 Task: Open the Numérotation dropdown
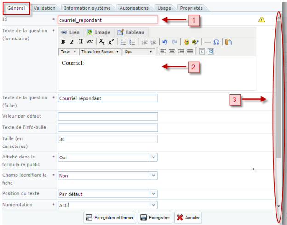[x=108, y=205]
